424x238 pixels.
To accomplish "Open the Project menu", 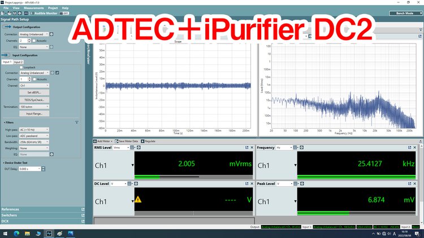I will (53, 8).
